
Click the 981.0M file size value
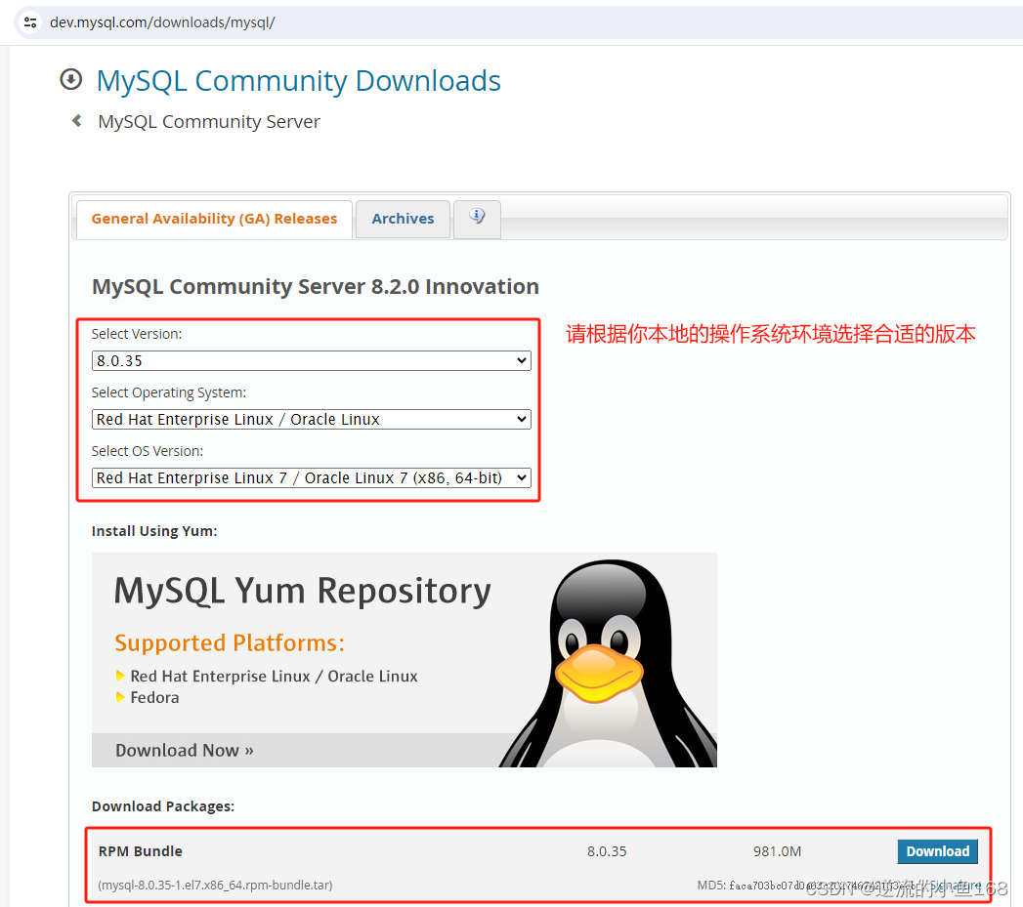[x=777, y=851]
